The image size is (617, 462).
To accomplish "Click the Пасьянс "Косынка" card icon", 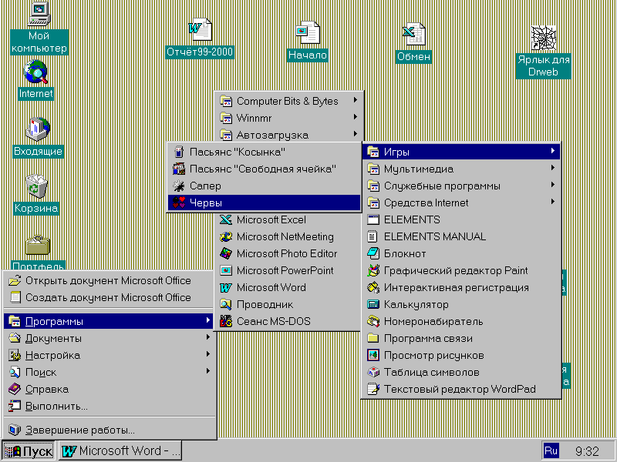I will [179, 152].
